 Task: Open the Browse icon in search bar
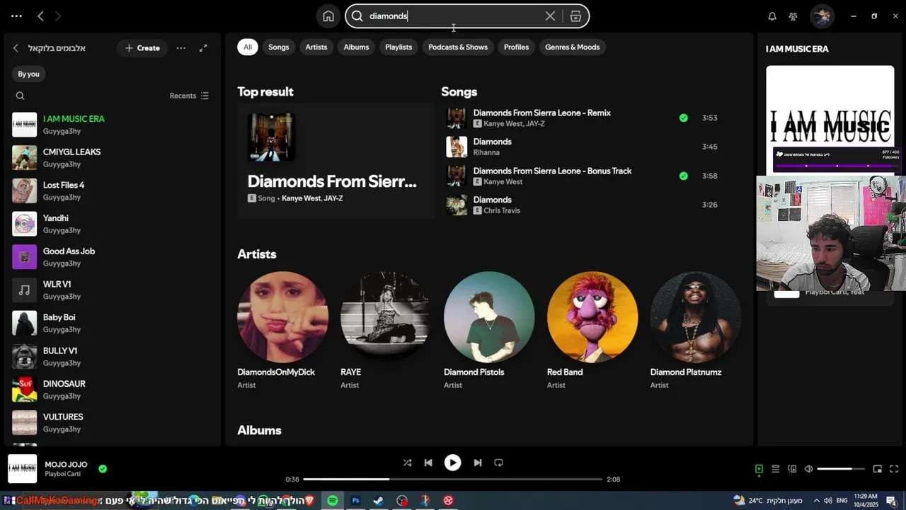(x=575, y=16)
